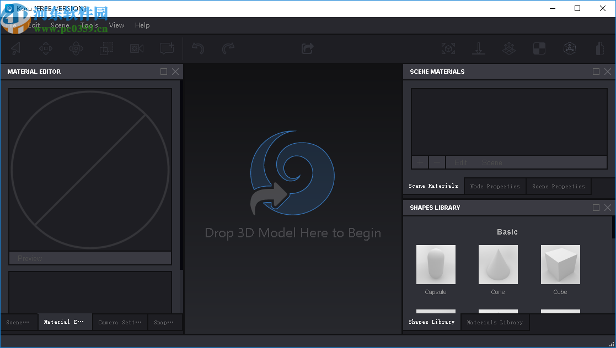Click the frame object in view icon

[x=448, y=48]
